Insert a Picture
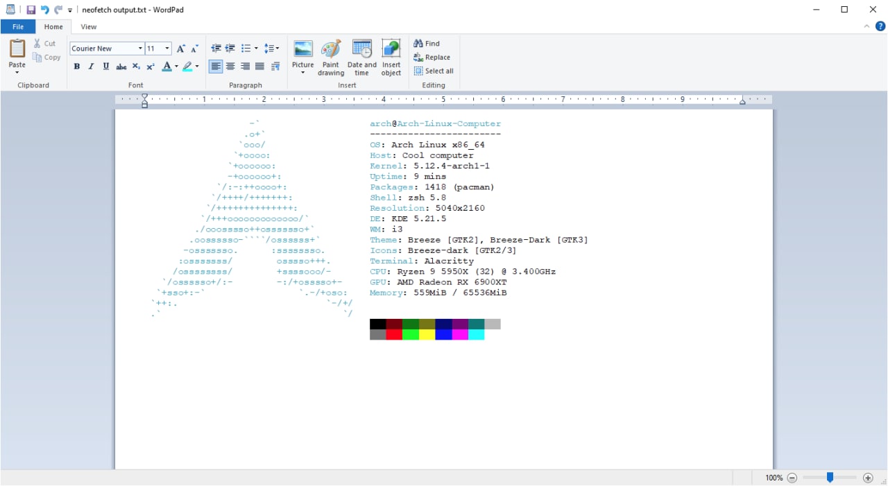The height and width of the screenshot is (486, 888). (x=303, y=50)
